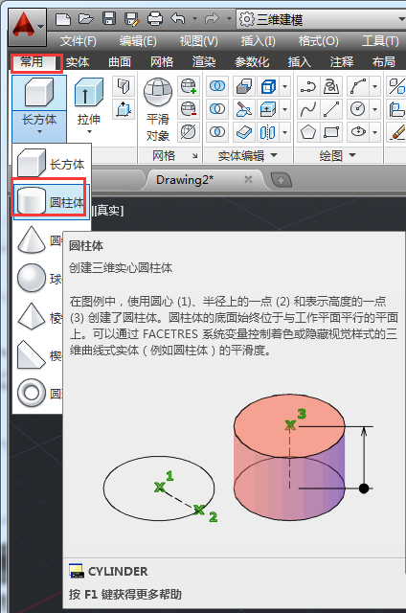The width and height of the screenshot is (406, 613).
Task: Click the Polyline draw icon
Action: [308, 86]
